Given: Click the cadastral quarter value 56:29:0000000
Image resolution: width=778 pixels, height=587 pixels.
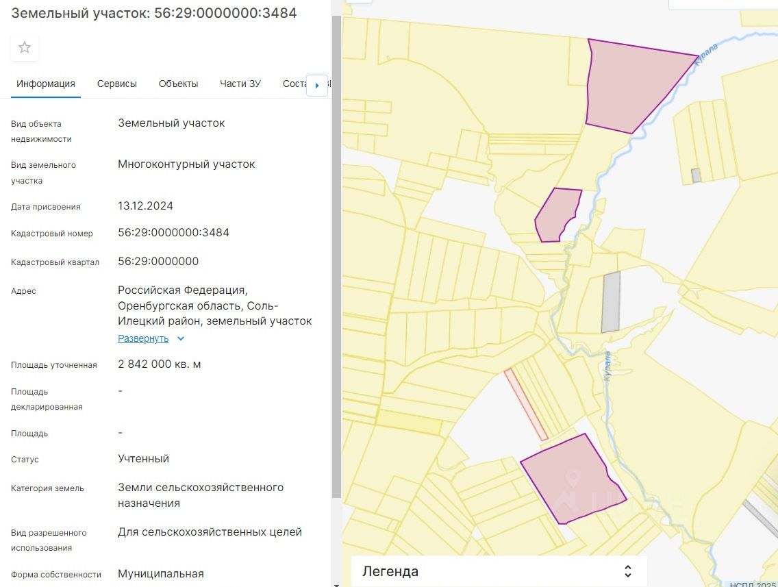Looking at the screenshot, I should [158, 261].
